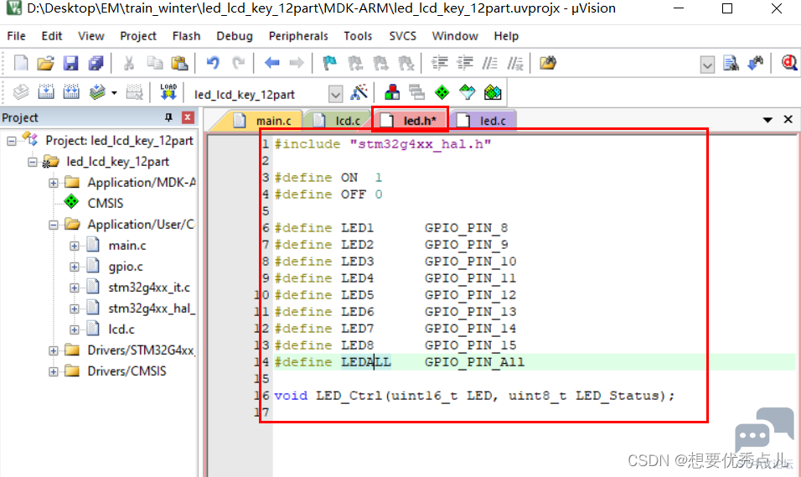
Task: Collapse the Application/User/C folder
Action: click(53, 225)
